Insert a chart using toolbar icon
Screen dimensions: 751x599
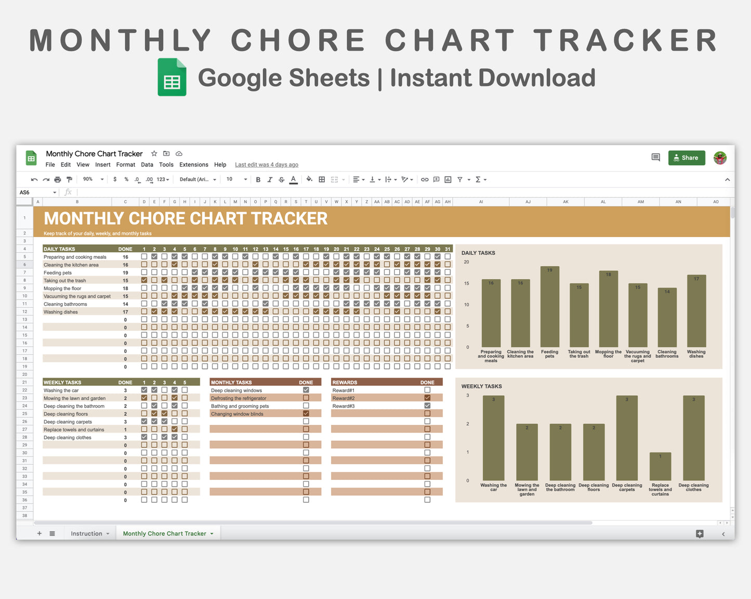[447, 179]
